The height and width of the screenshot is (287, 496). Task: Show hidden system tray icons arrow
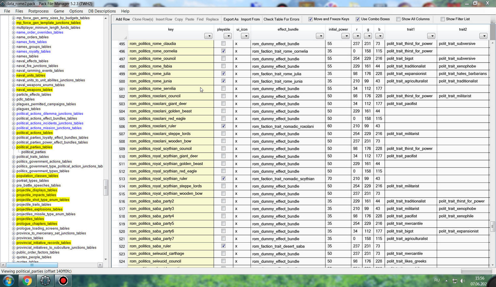[x=446, y=281]
